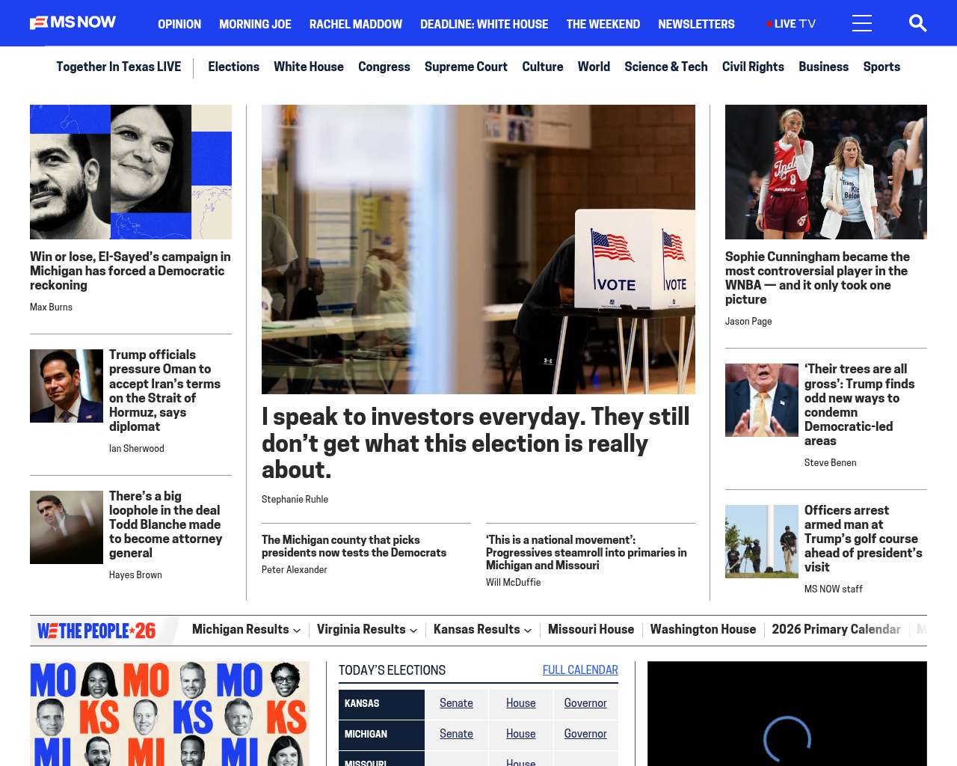The image size is (957, 766).
Task: Open the search magnifier icon
Action: tap(917, 23)
